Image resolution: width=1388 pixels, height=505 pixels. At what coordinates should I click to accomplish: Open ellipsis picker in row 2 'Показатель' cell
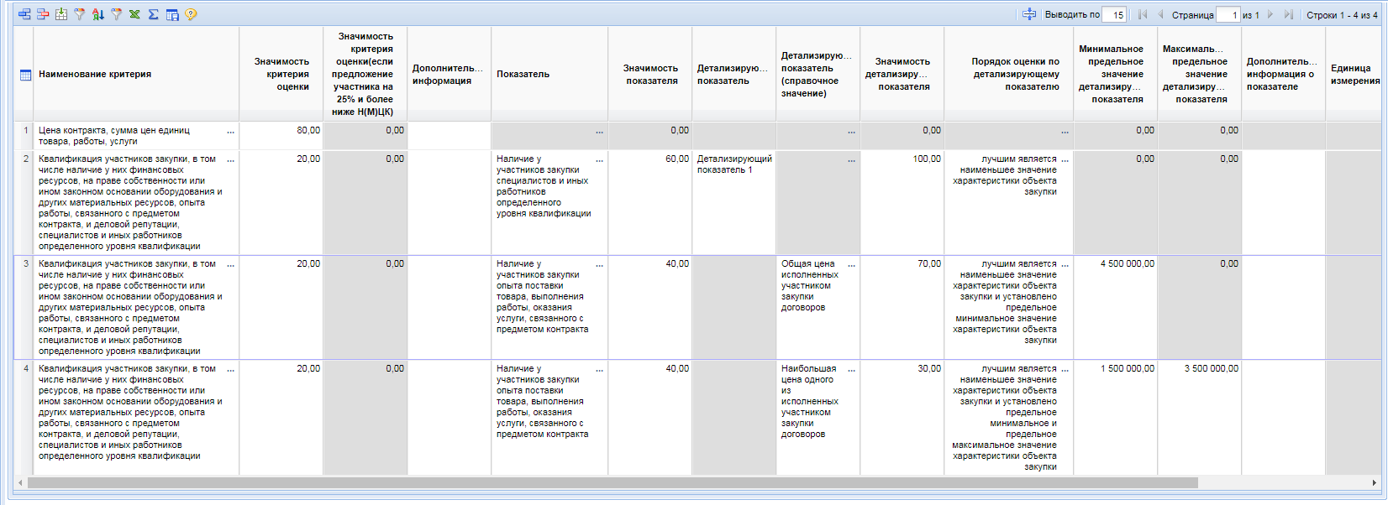point(599,160)
